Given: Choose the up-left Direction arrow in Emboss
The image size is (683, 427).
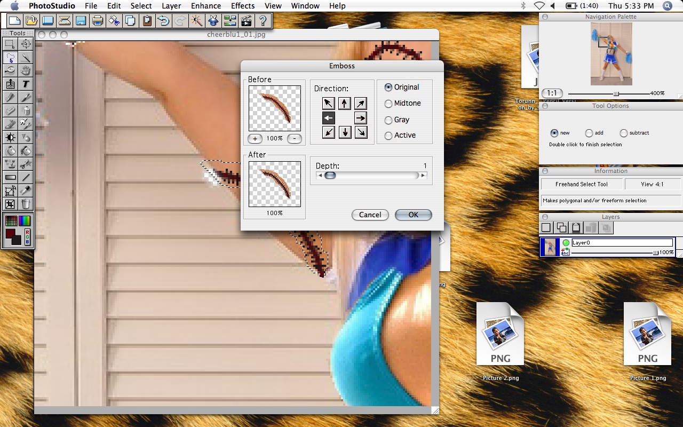Looking at the screenshot, I should click(329, 104).
